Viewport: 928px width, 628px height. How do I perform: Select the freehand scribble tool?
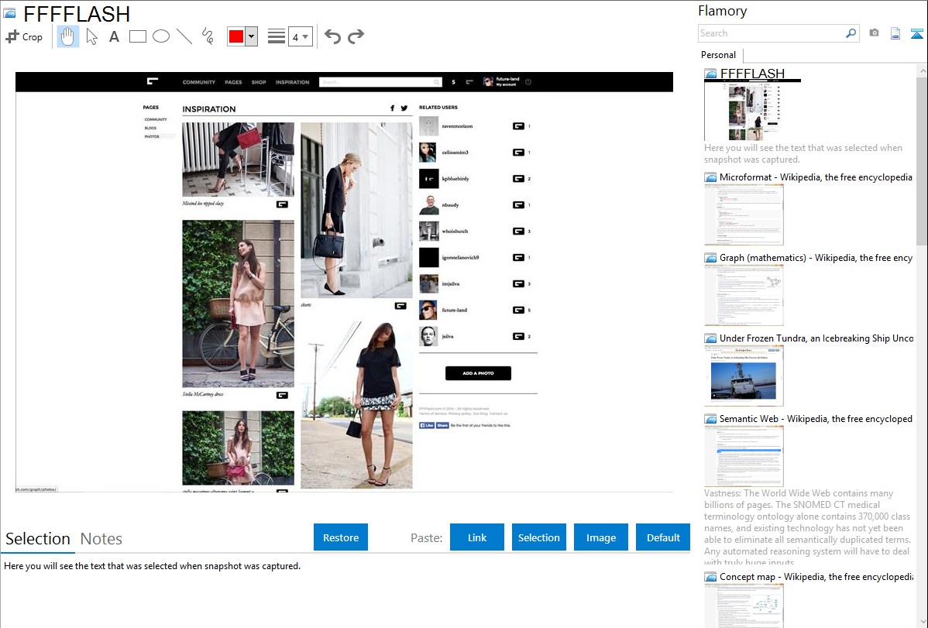[208, 36]
